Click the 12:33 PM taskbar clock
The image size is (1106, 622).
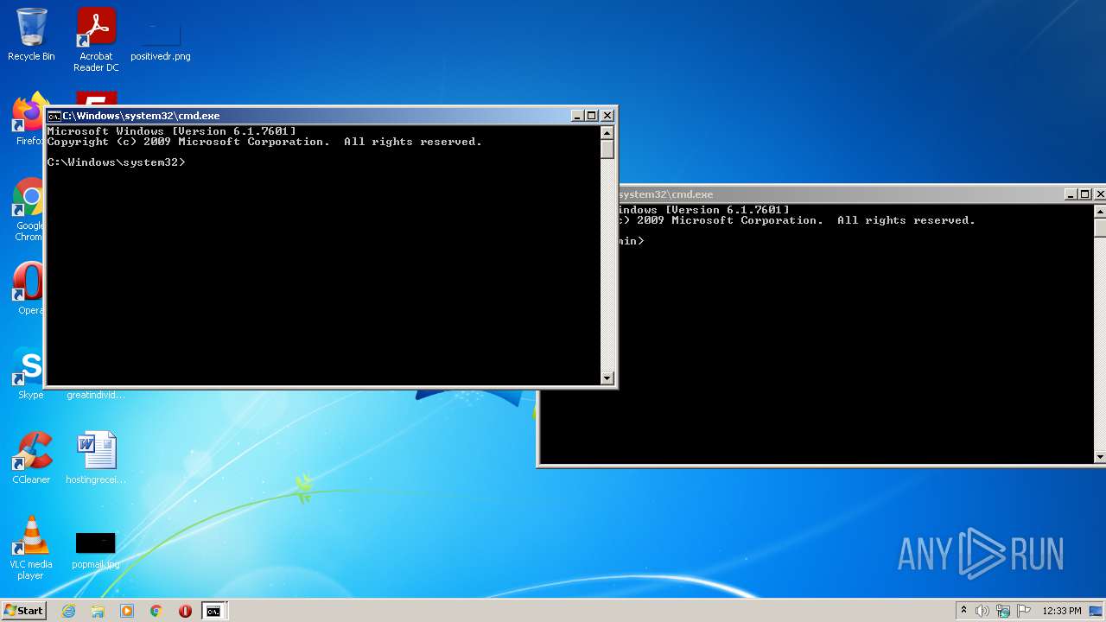click(1062, 611)
